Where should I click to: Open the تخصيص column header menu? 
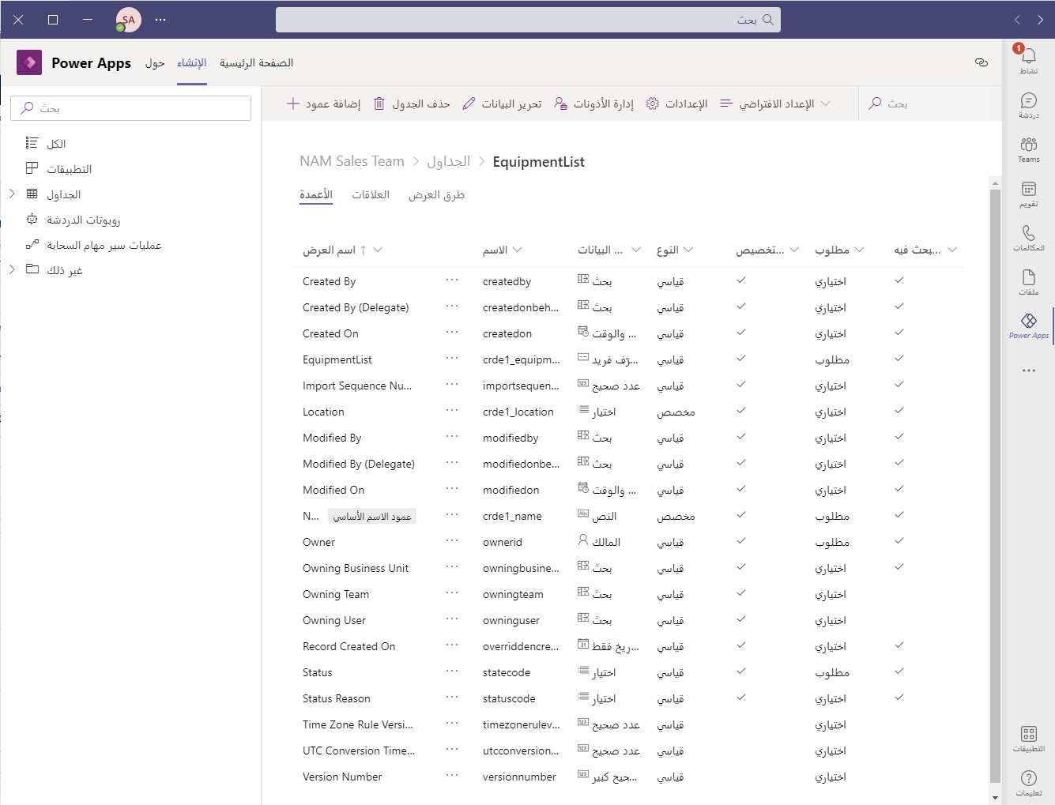[x=767, y=250]
